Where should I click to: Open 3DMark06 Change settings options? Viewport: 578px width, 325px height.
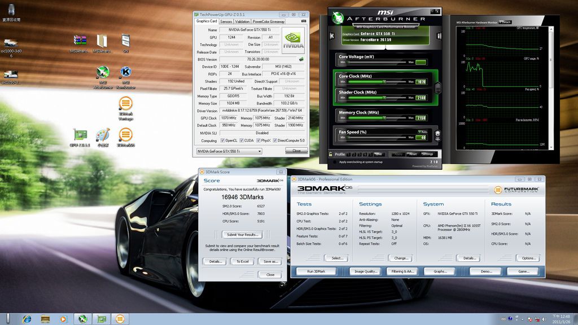(x=401, y=258)
